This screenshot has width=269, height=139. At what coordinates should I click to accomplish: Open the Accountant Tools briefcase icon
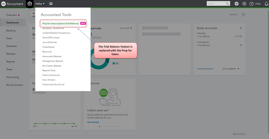[30, 3]
